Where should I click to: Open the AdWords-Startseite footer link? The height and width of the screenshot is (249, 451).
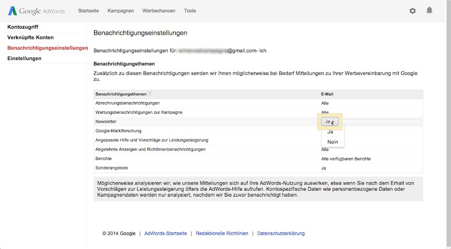[165, 233]
